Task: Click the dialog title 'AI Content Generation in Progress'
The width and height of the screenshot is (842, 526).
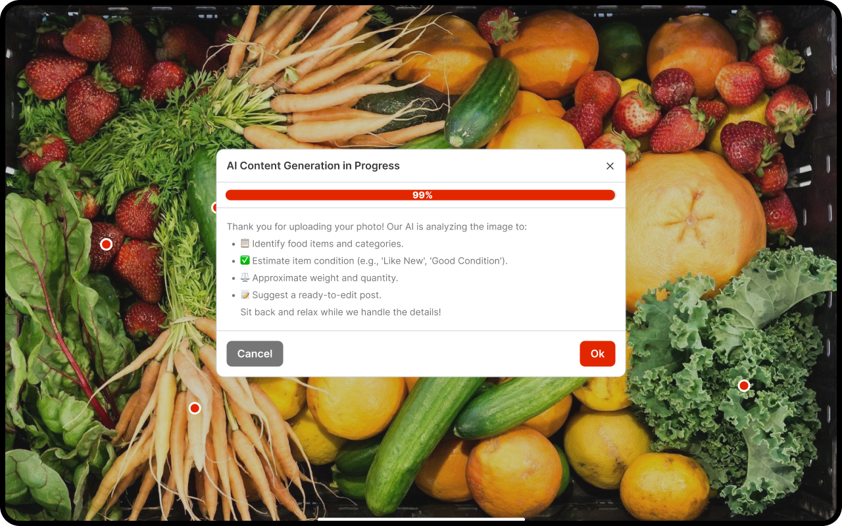Action: pos(313,166)
